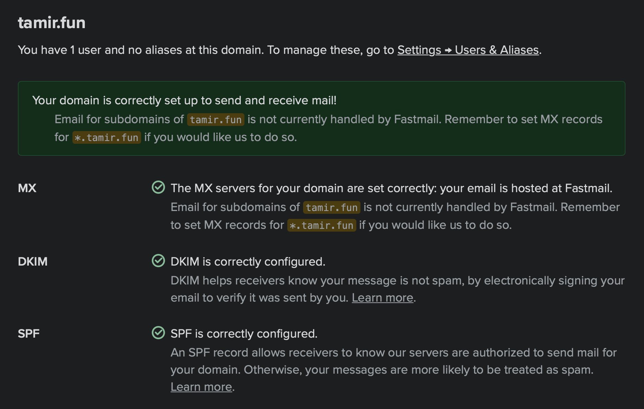Click the *.tamir.fun code tag in MX section
The height and width of the screenshot is (409, 644).
(x=322, y=225)
